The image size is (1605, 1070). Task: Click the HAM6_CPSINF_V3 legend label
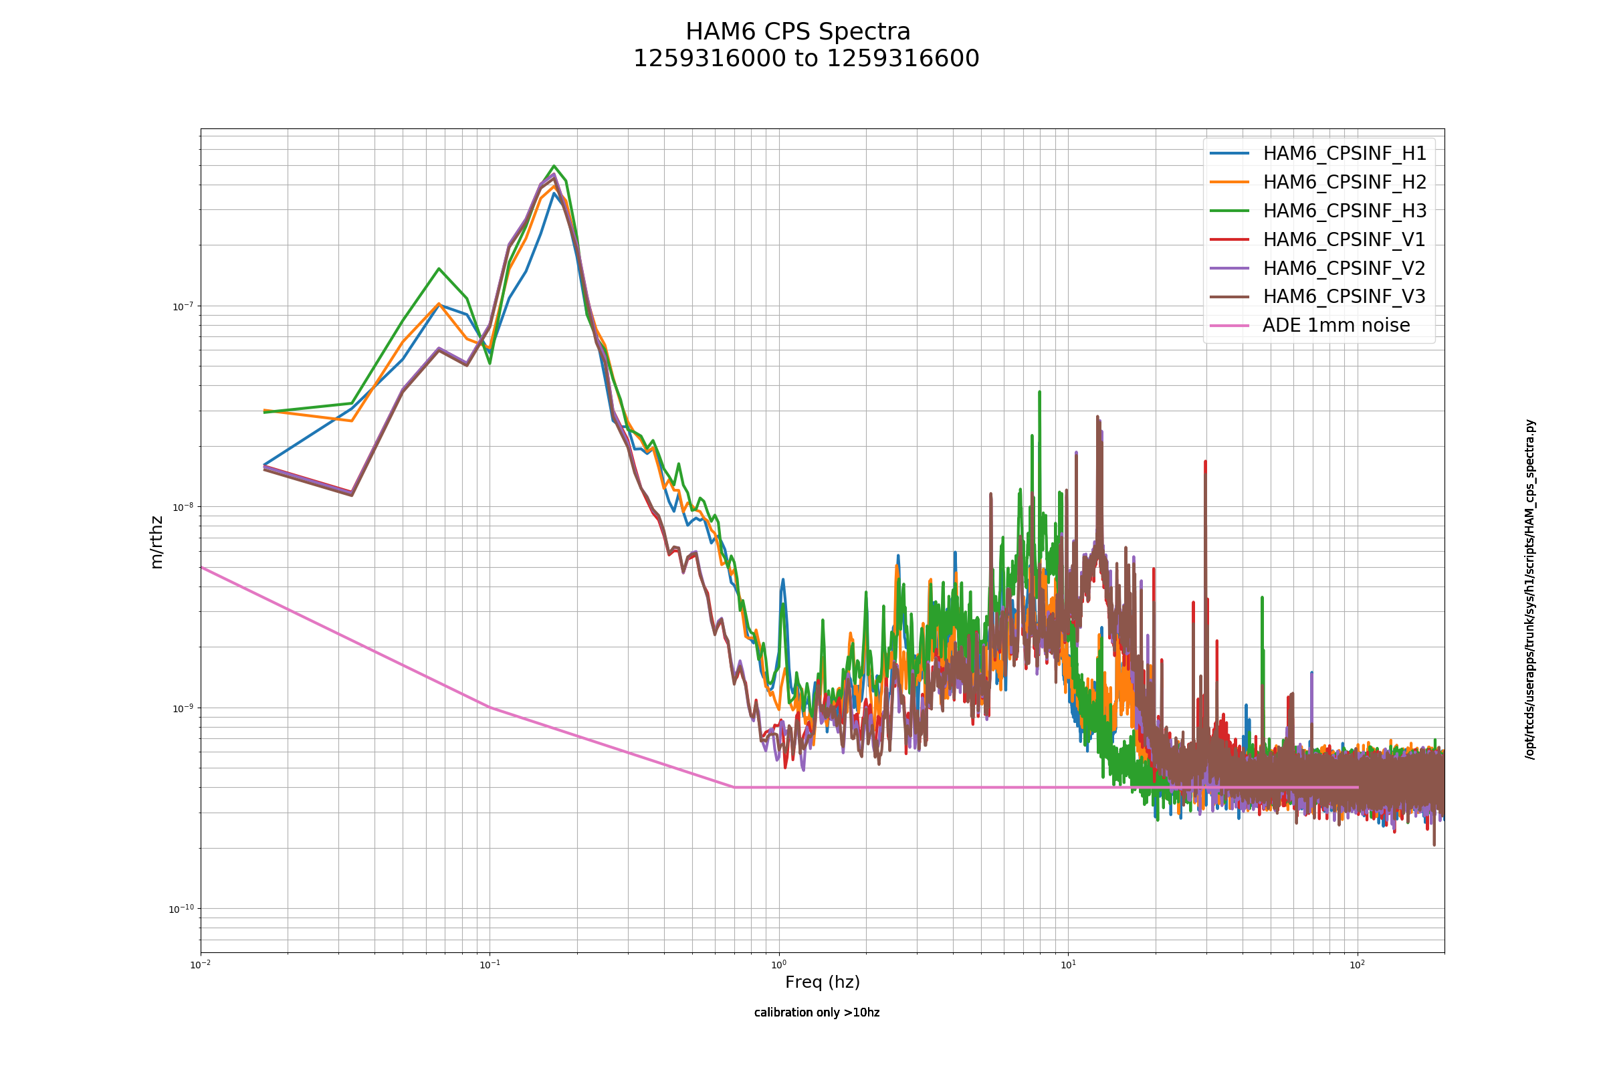[1344, 296]
